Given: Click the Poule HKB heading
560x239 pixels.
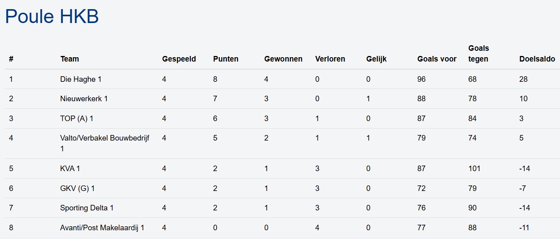Looking at the screenshot, I should point(52,17).
